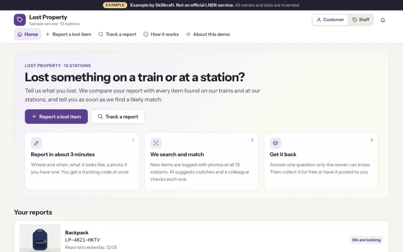Screen dimensions: 403x252
Task: Click the EXAMPLE badge in top banner
Action: pos(115,5)
